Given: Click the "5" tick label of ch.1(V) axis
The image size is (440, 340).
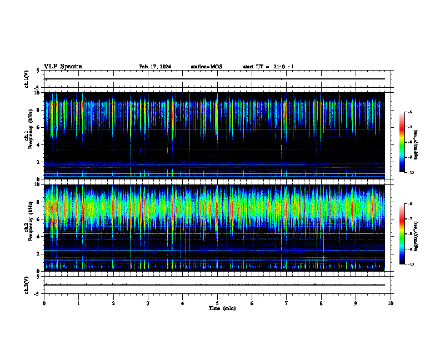Looking at the screenshot, I should coord(39,71).
